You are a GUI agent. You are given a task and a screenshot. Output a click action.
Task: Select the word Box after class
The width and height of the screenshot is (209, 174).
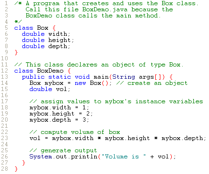point(42,28)
